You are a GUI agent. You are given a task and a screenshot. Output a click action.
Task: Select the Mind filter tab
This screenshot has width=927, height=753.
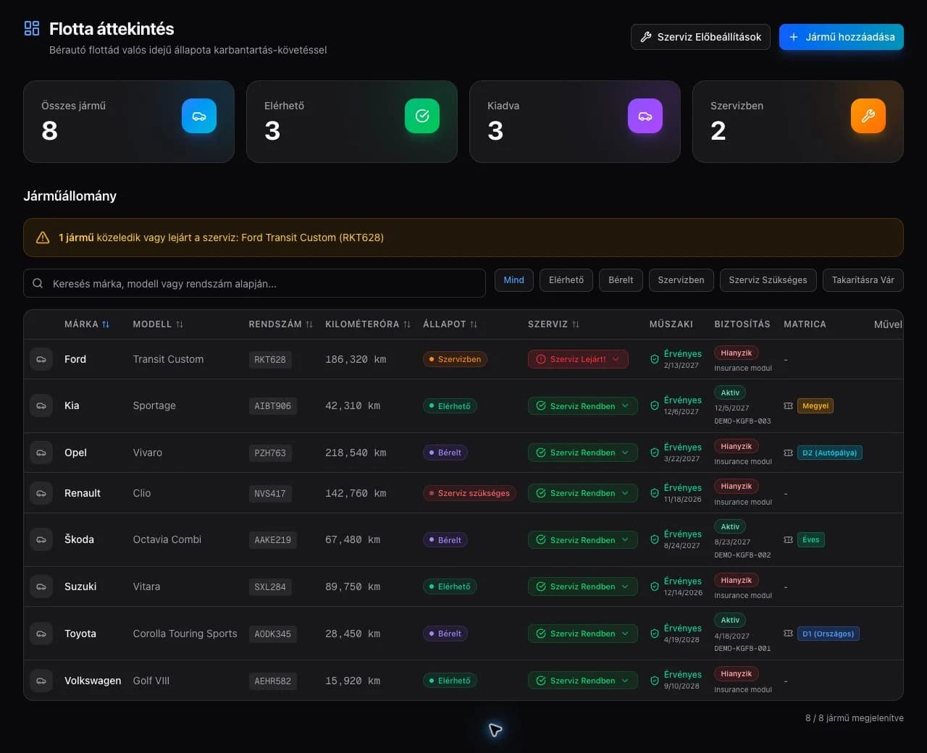point(514,280)
